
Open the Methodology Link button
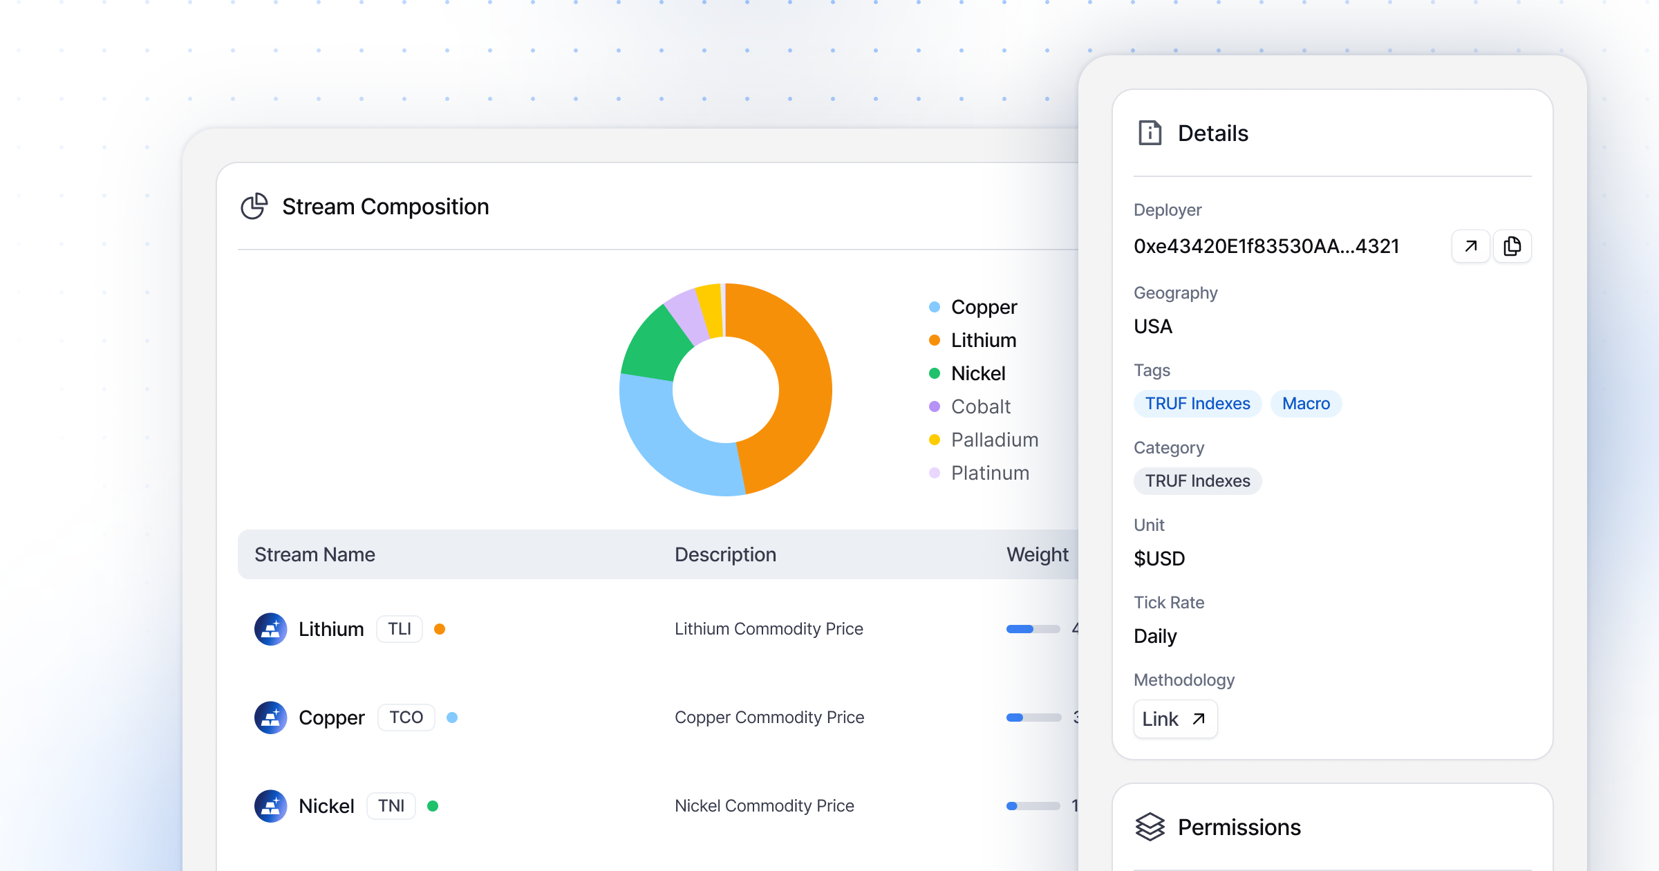pyautogui.click(x=1175, y=719)
